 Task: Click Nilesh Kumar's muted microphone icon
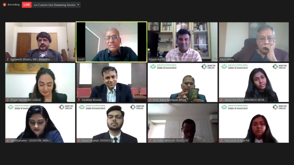click(79, 140)
